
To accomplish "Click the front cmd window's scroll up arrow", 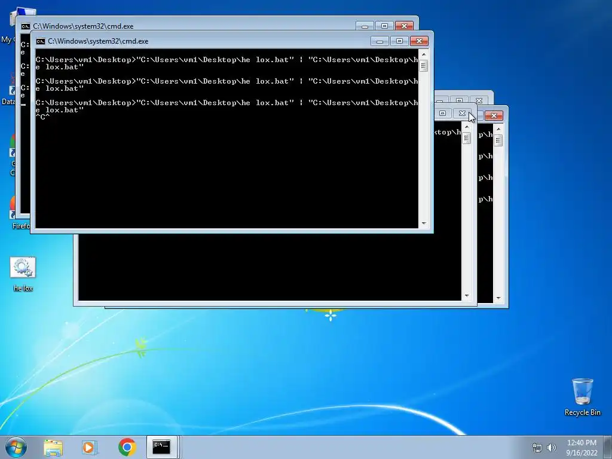I will click(x=424, y=54).
